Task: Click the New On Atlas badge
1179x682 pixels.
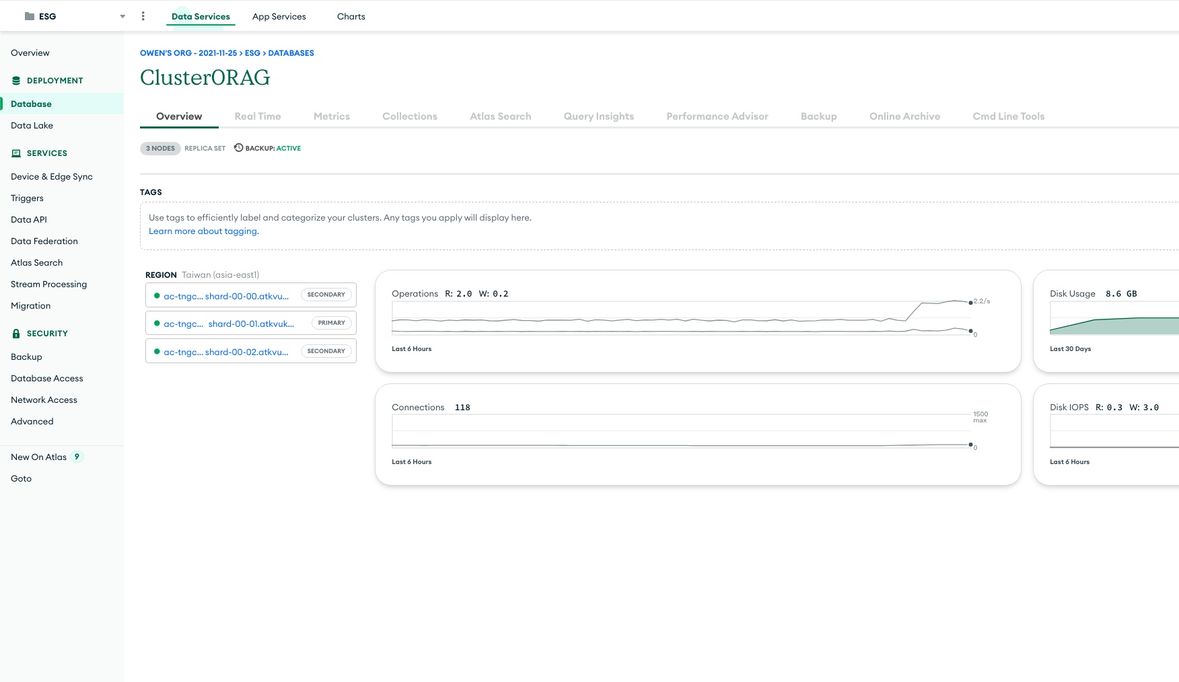Action: 77,457
